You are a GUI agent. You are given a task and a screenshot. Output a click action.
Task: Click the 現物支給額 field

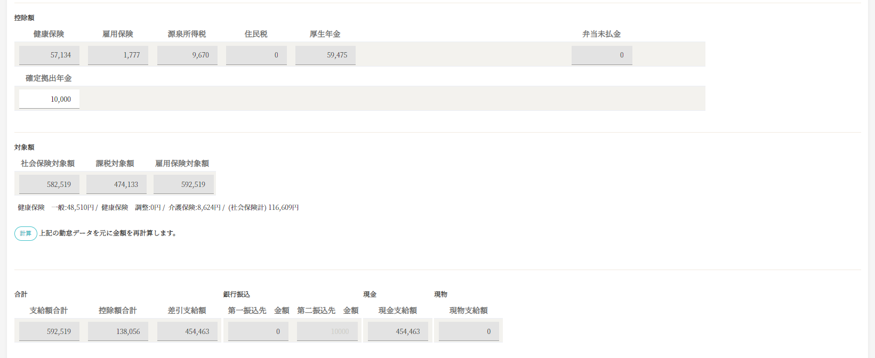[469, 331]
